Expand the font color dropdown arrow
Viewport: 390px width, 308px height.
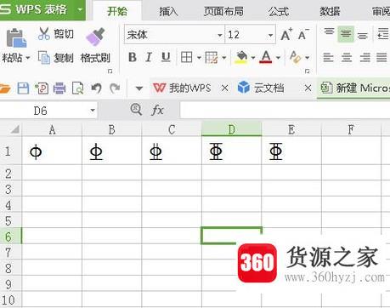[278, 58]
